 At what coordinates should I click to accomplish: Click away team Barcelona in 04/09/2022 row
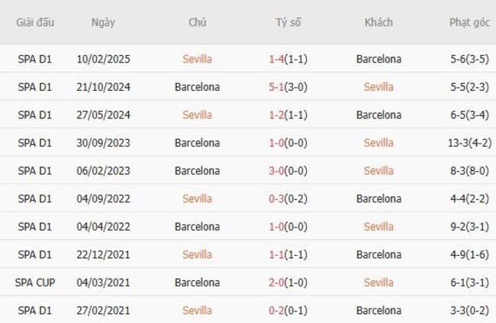coord(378,199)
